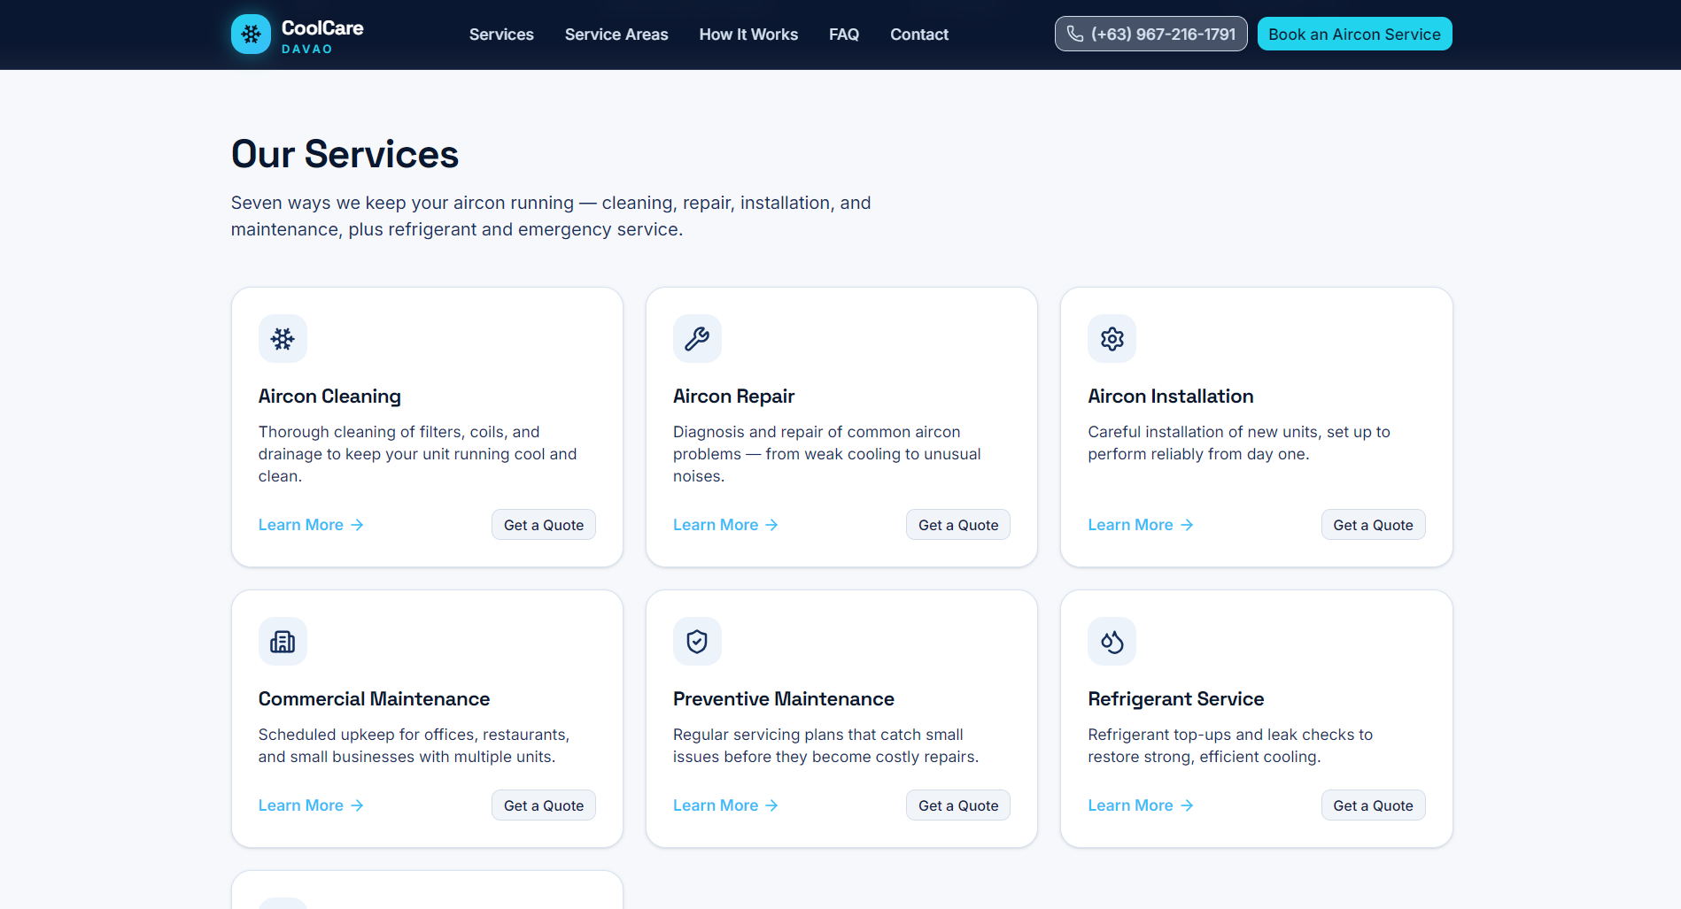Open Learn More for Commercial Maintenance

click(x=311, y=805)
